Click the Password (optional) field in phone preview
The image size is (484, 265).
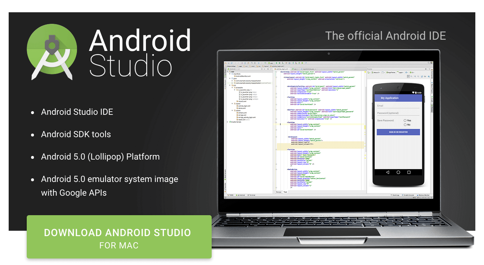398,113
